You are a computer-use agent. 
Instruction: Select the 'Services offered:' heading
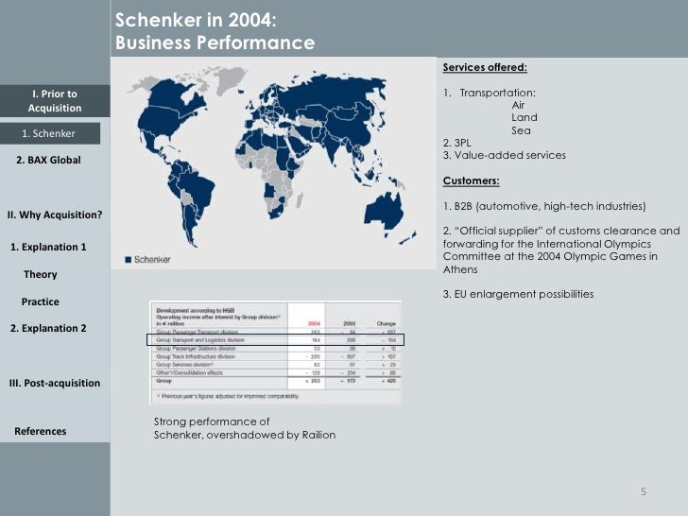click(485, 67)
